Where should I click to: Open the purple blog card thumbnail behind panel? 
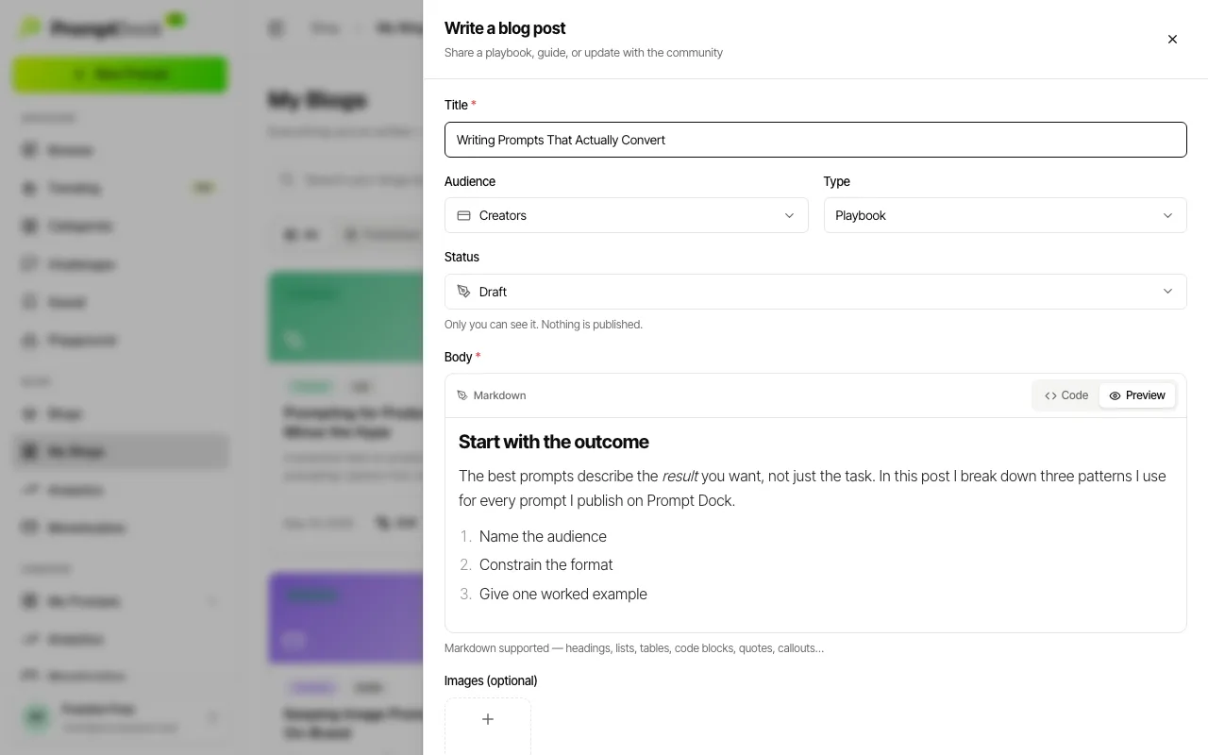345,618
